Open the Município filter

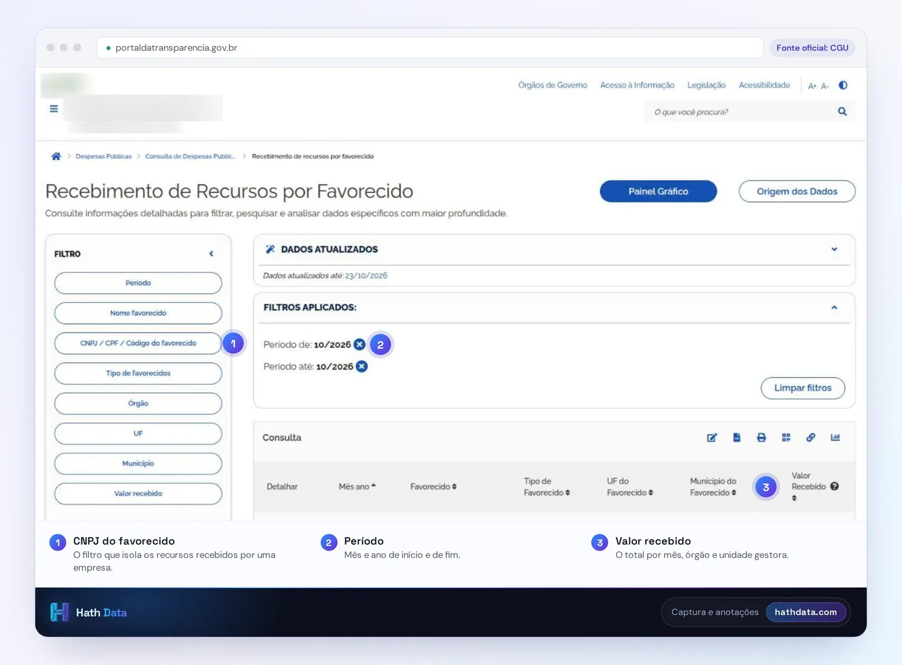pyautogui.click(x=138, y=463)
